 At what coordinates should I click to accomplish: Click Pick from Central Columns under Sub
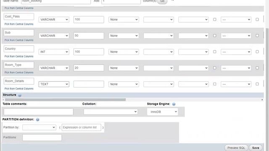point(19,40)
